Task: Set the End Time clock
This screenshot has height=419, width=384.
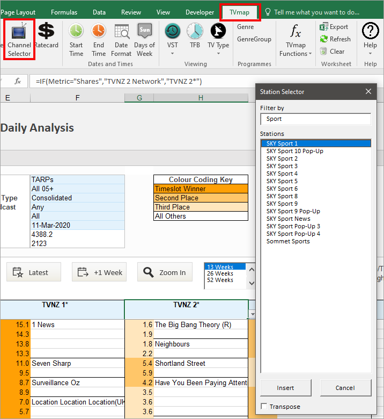Action: pos(99,40)
